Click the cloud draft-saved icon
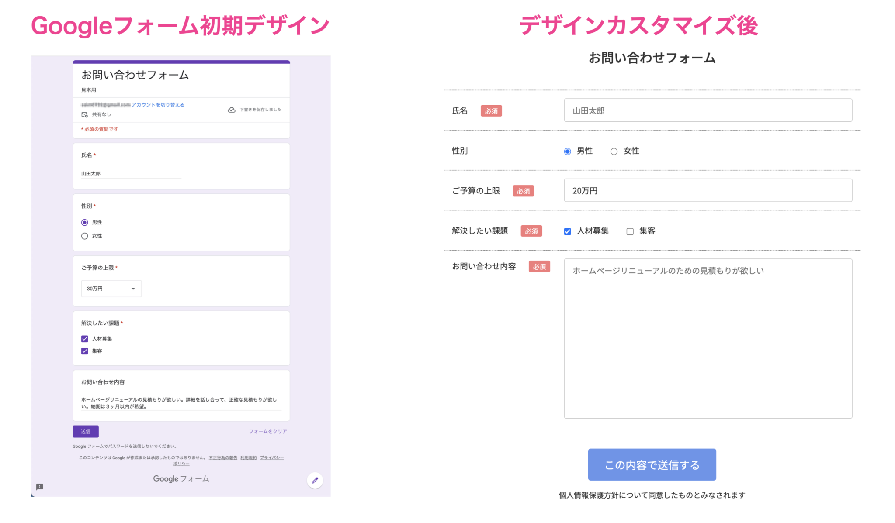Image resolution: width=895 pixels, height=523 pixels. [232, 109]
